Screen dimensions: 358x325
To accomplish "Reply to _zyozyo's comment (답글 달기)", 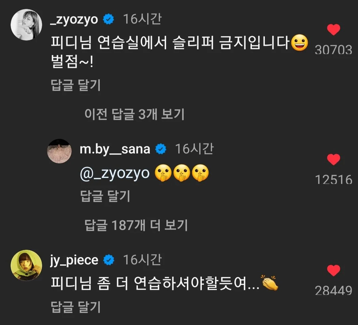I will click(x=76, y=85).
